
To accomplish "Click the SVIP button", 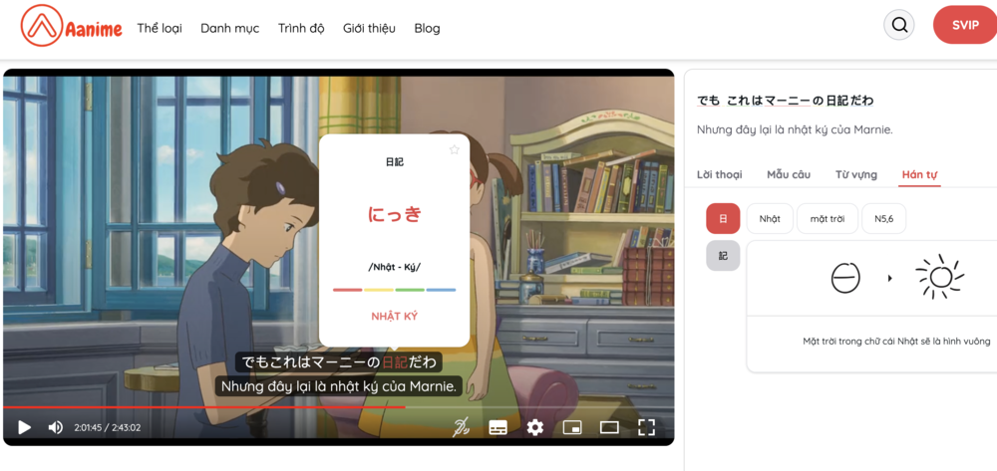I will [964, 26].
